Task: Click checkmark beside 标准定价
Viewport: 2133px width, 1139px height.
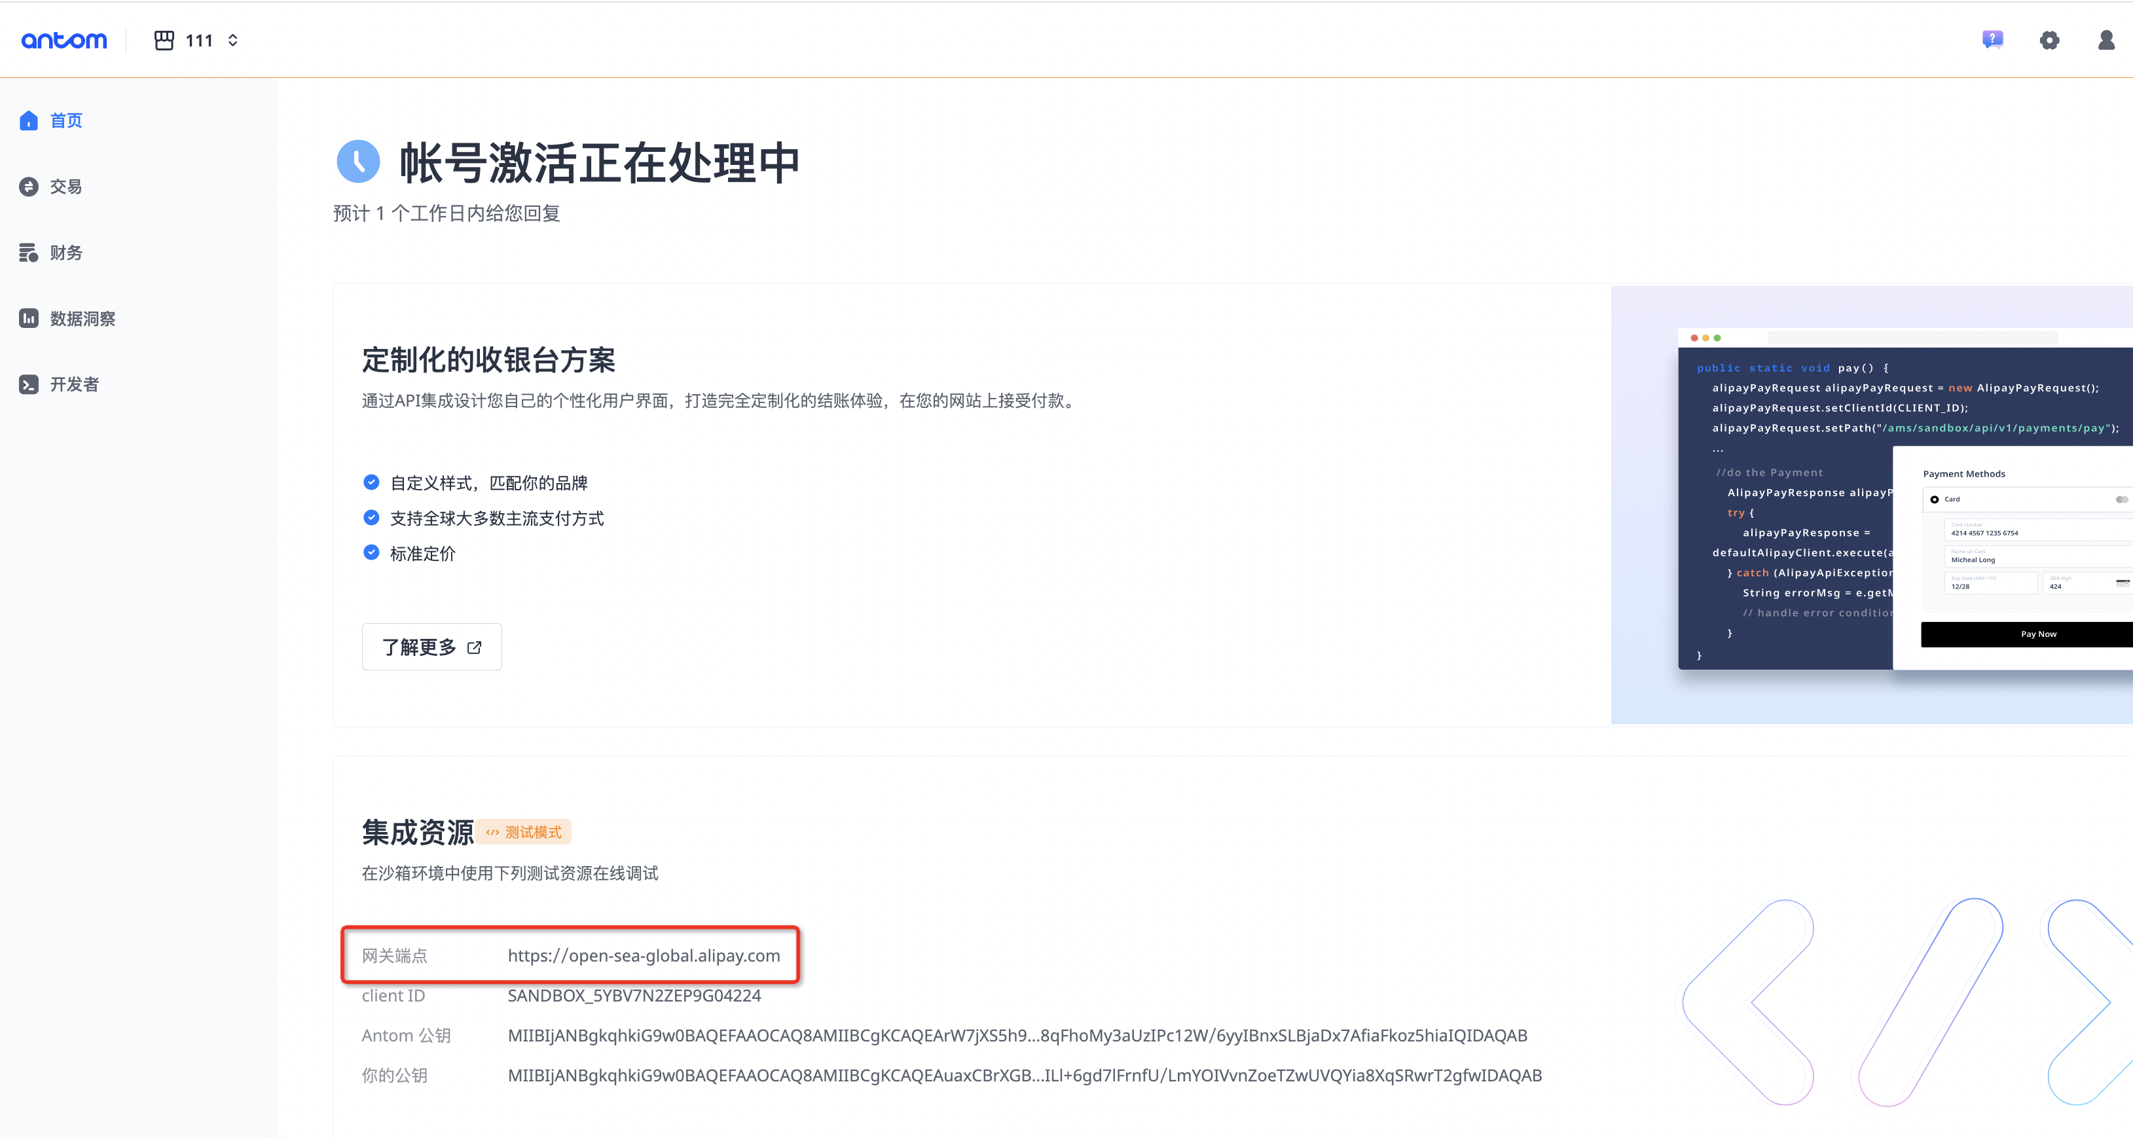Action: [372, 553]
